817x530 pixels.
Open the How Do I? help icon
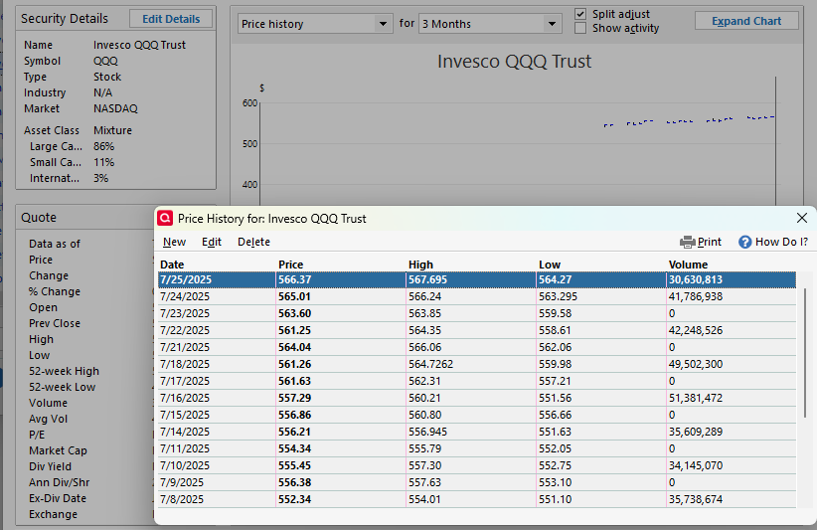744,242
